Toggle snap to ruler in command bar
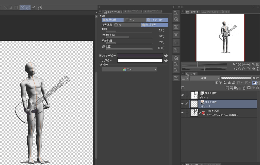This screenshot has height=165, width=260. (x=23, y=8)
